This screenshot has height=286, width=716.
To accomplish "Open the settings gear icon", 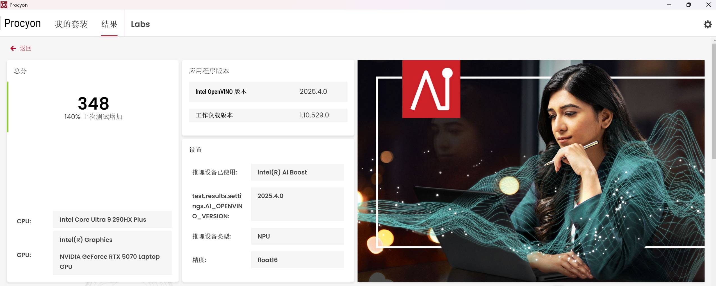I will click(708, 24).
